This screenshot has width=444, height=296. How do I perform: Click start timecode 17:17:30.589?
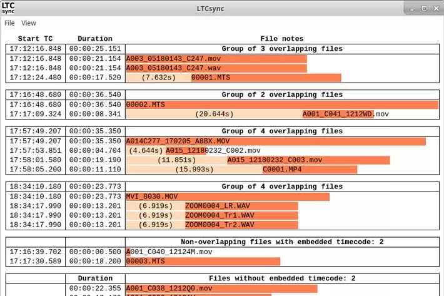pos(36,261)
